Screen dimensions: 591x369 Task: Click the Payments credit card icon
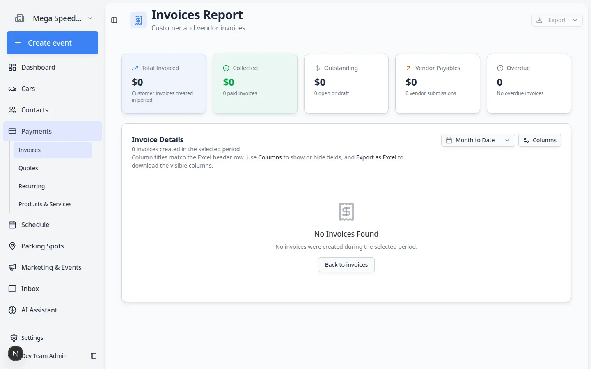(x=12, y=131)
